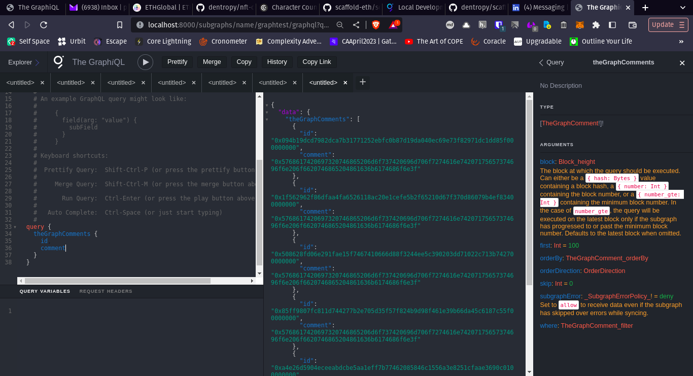Close the active GraphiQL browser tab

pos(629,8)
